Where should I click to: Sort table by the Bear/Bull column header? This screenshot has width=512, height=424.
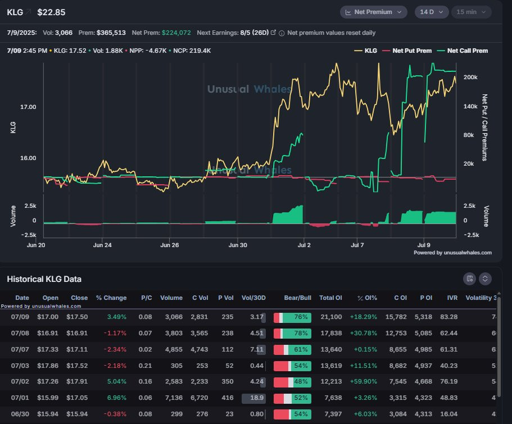[x=297, y=298]
